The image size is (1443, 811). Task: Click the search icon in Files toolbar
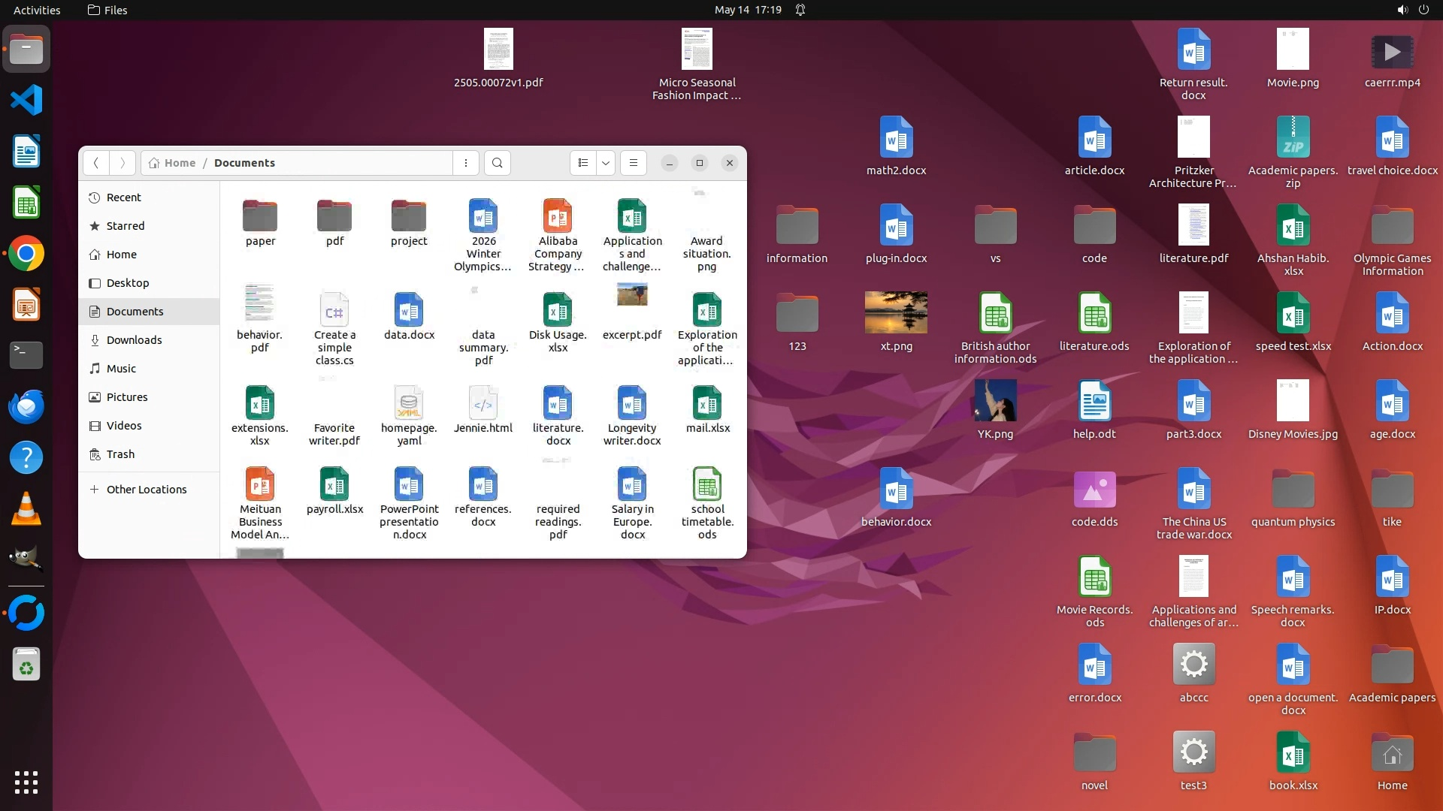pyautogui.click(x=497, y=163)
